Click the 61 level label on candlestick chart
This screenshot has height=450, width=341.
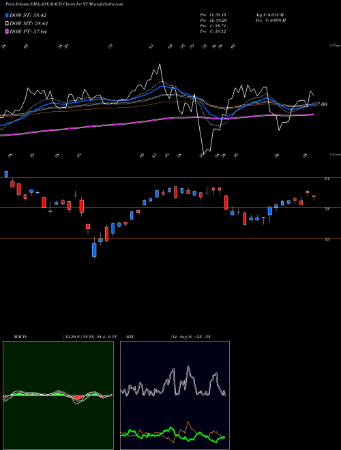click(x=327, y=179)
